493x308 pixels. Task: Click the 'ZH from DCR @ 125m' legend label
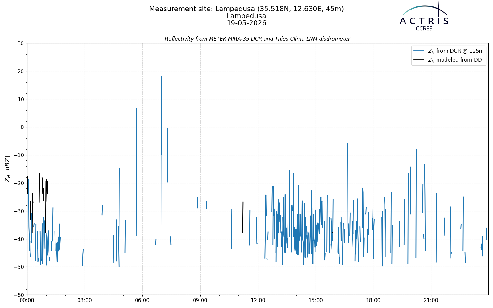[456, 51]
